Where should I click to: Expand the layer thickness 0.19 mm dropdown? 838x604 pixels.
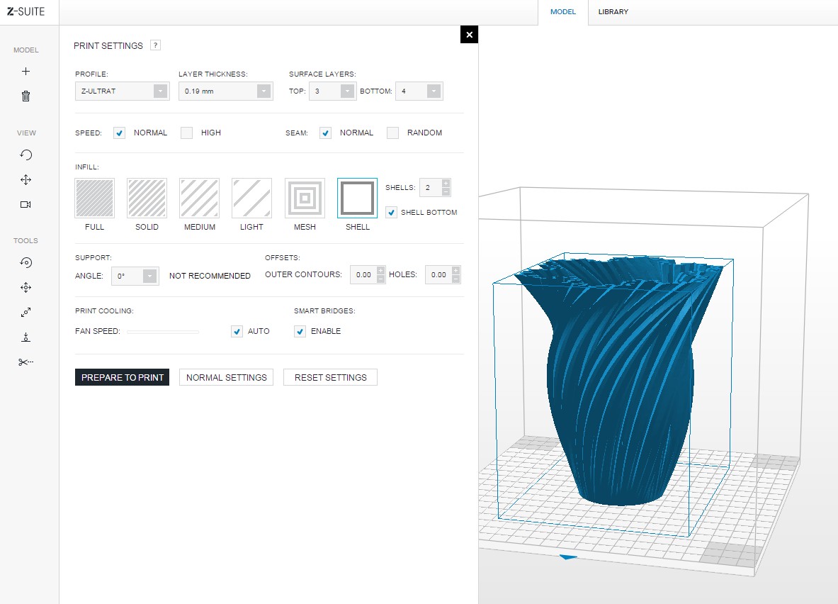click(225, 91)
